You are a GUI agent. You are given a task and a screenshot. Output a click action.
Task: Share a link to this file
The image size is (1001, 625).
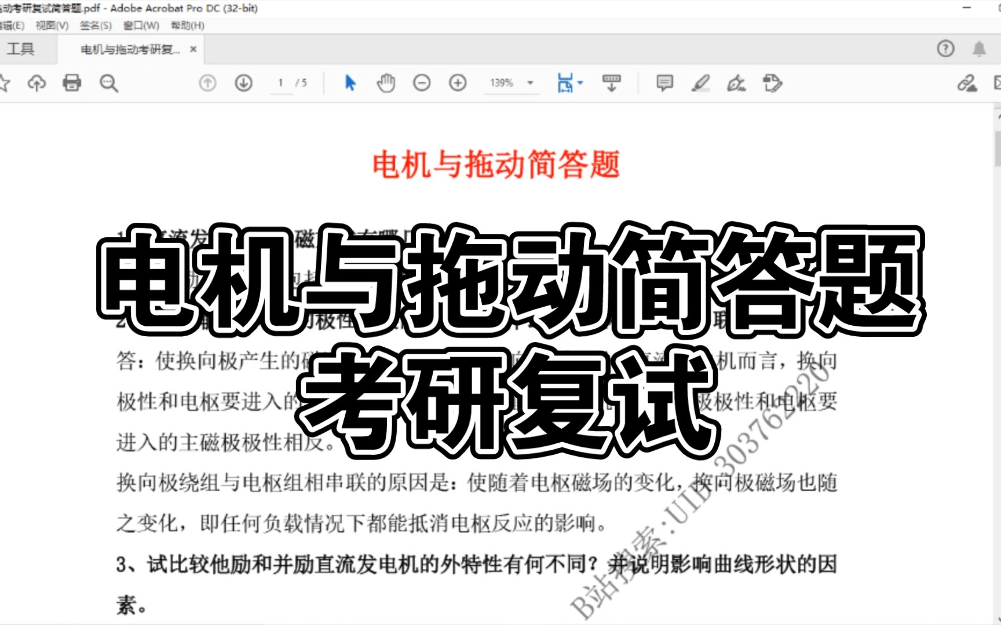[966, 83]
